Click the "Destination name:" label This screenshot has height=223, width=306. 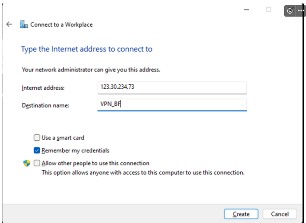pos(46,105)
